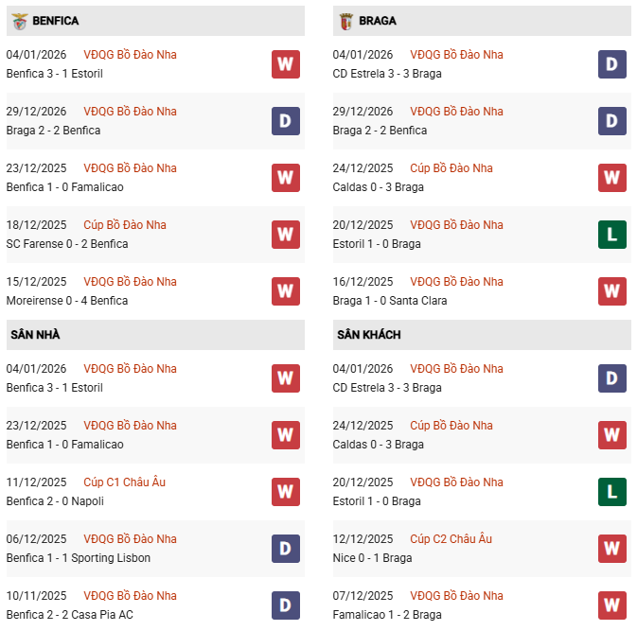Click draw badge for Benfica 2 - 2 Casa Pia AC

click(x=286, y=605)
